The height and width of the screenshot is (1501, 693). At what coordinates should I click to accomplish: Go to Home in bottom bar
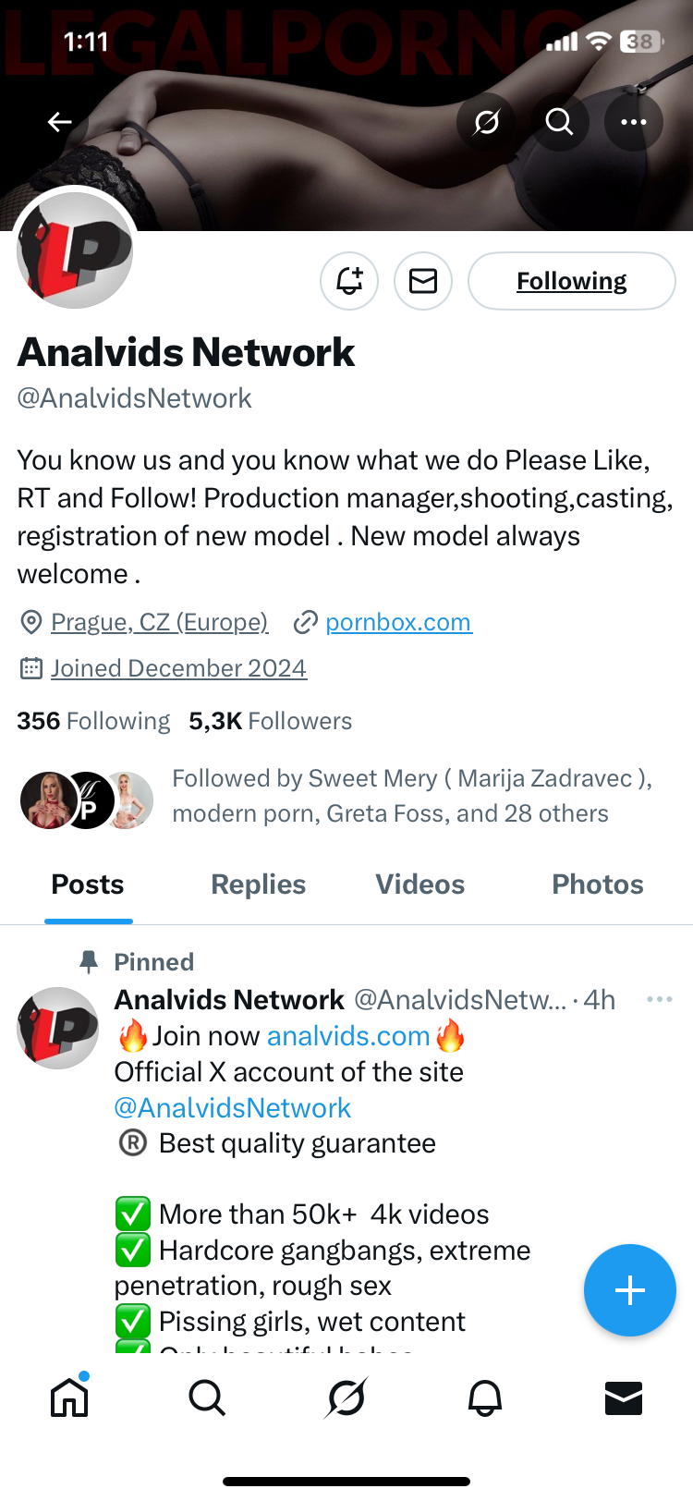coord(69,1397)
